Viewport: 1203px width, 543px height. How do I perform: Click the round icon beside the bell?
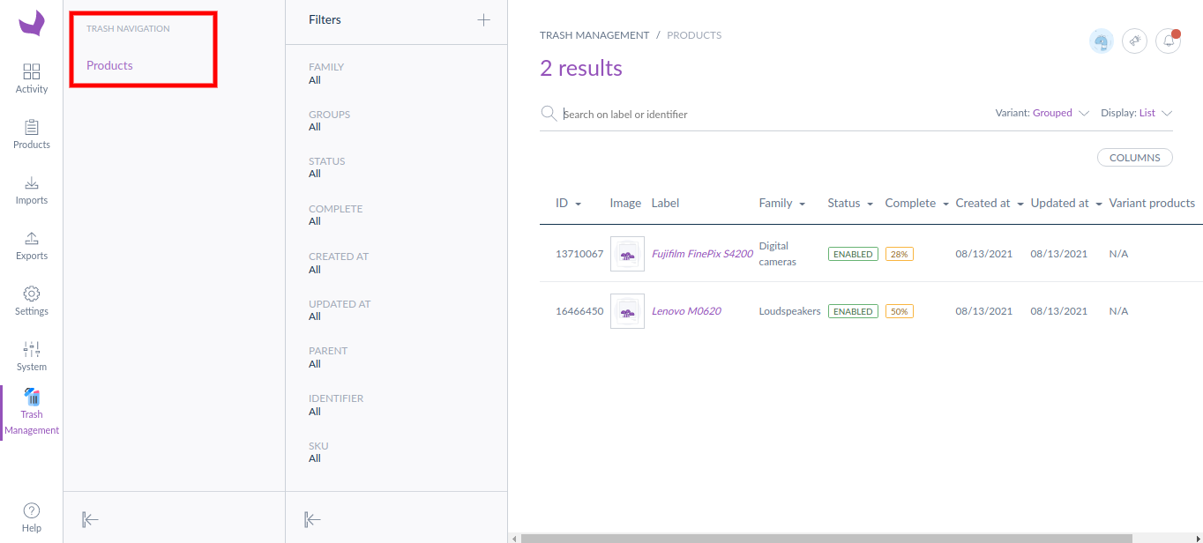[x=1134, y=41]
